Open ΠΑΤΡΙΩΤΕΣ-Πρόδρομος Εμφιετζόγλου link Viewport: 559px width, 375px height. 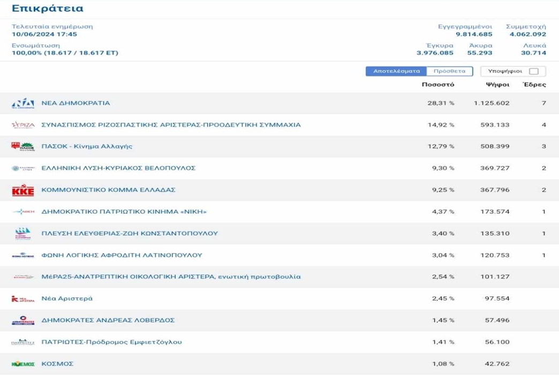[111, 342]
